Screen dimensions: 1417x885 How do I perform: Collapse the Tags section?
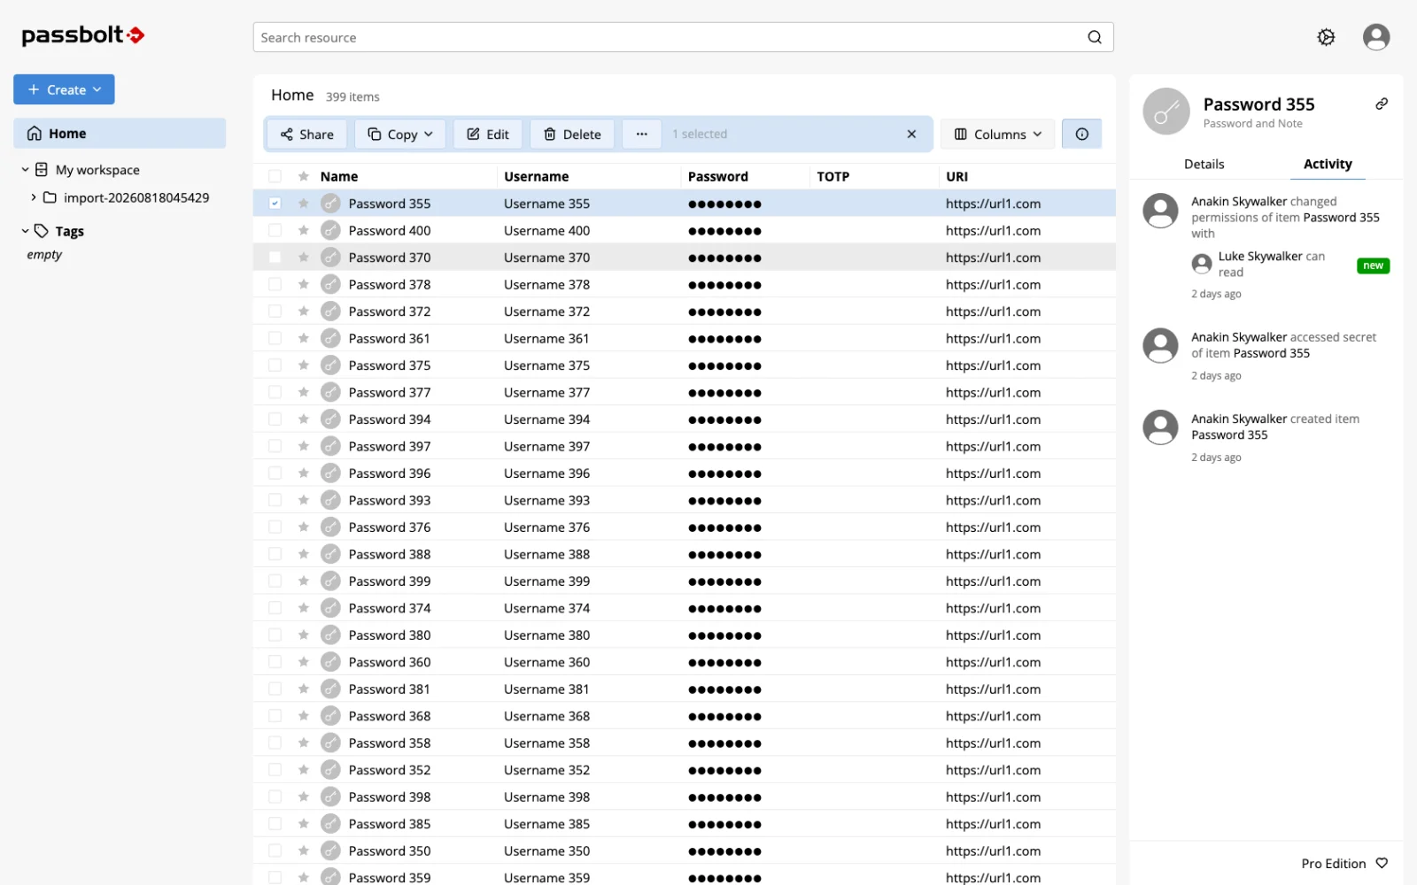[25, 231]
